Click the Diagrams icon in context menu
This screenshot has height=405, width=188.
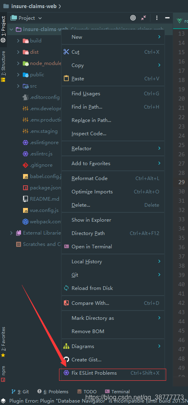(66, 346)
